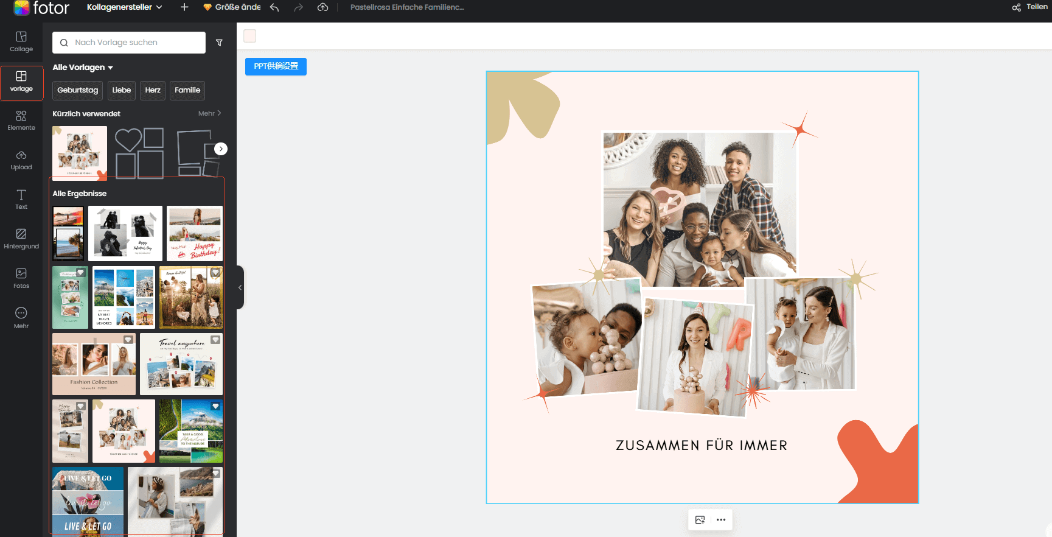Open the Kollagenersteller dropdown
1052x537 pixels.
tap(125, 7)
